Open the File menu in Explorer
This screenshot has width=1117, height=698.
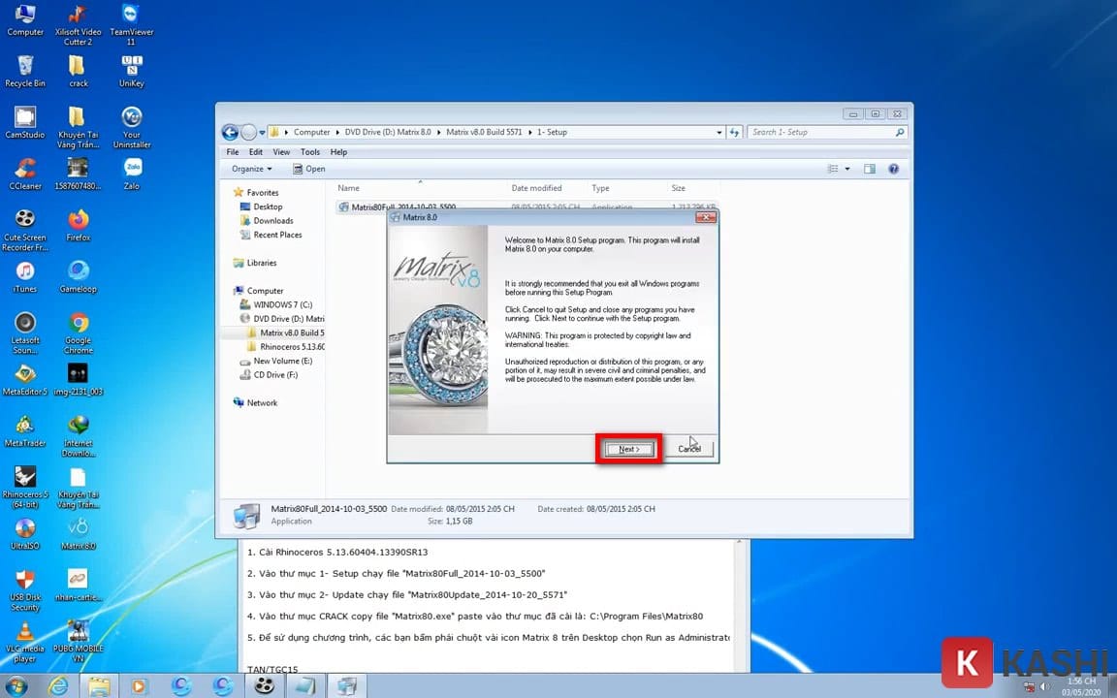233,152
